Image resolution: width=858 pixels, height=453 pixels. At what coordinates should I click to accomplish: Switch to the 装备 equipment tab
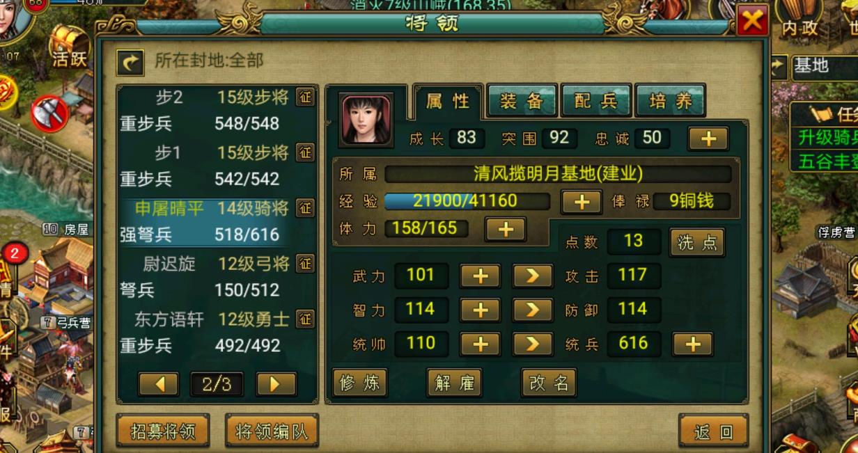click(522, 101)
